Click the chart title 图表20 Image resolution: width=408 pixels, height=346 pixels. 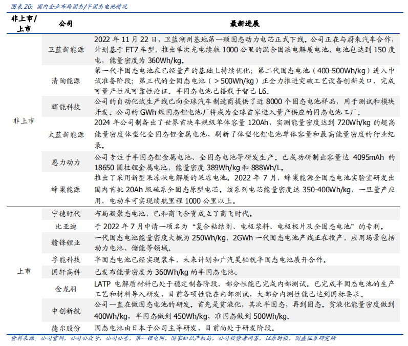pos(69,6)
